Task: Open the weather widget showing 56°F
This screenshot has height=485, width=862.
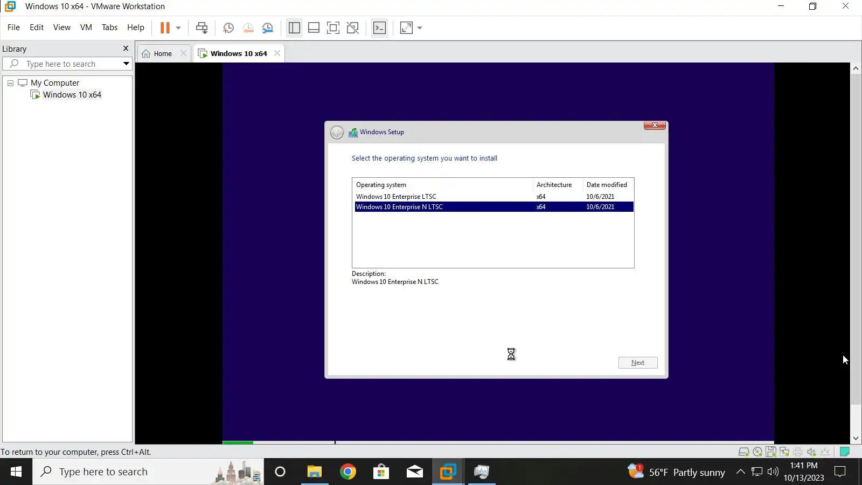Action: tap(676, 472)
